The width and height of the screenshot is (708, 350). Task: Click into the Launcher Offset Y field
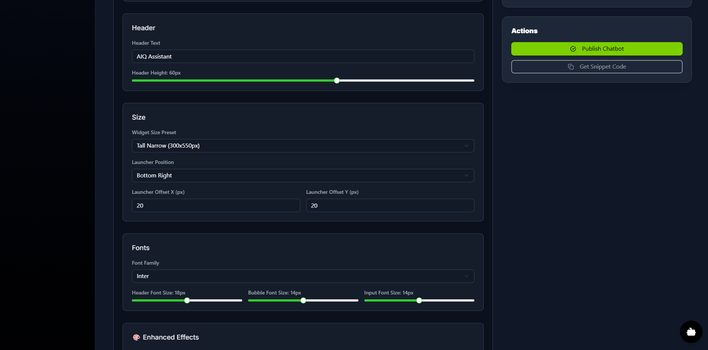pos(390,205)
